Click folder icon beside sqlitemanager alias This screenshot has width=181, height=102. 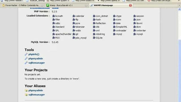[x=26, y=95]
